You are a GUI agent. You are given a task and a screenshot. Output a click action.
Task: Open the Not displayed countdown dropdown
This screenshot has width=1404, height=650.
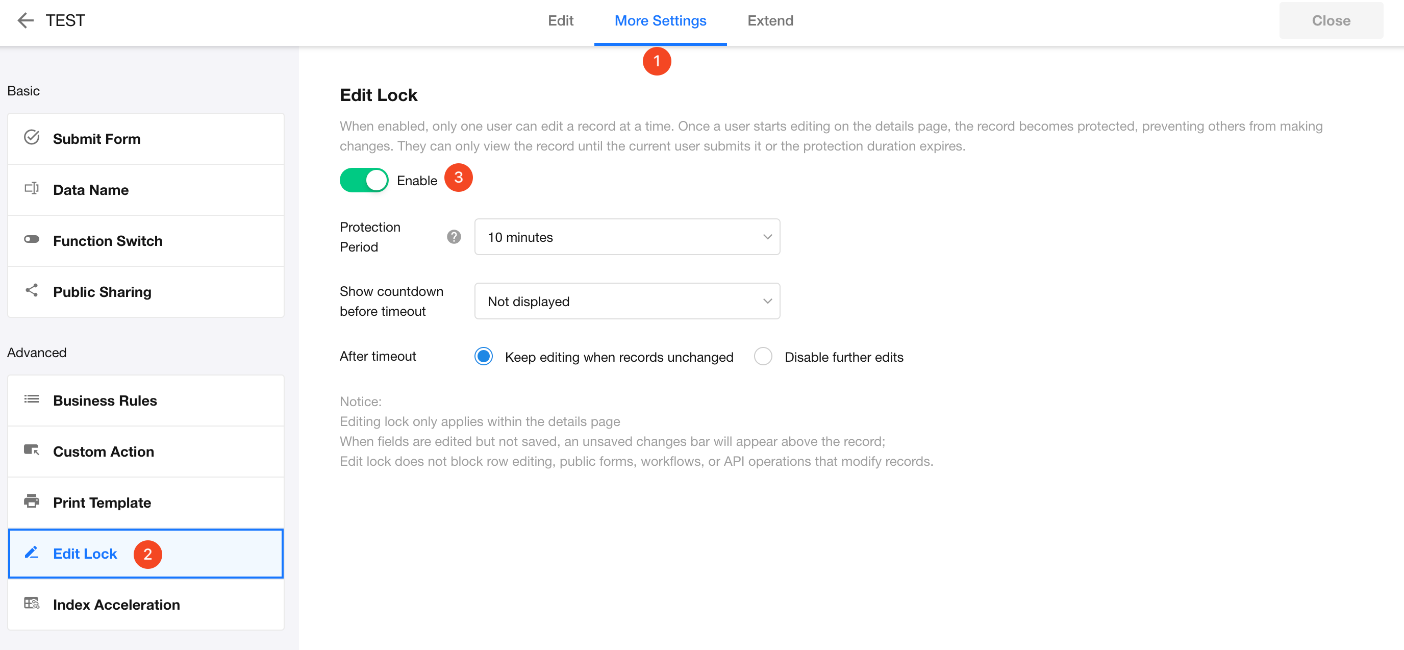click(627, 302)
